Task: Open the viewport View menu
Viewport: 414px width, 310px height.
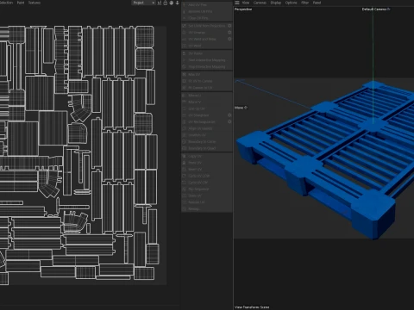Action: pyautogui.click(x=246, y=3)
